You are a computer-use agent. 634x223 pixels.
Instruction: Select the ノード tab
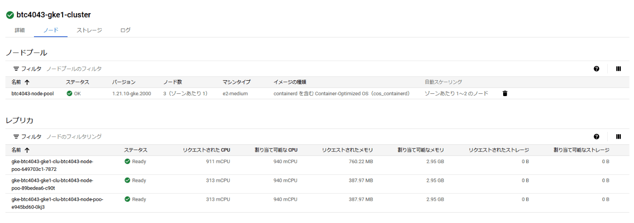pyautogui.click(x=51, y=30)
